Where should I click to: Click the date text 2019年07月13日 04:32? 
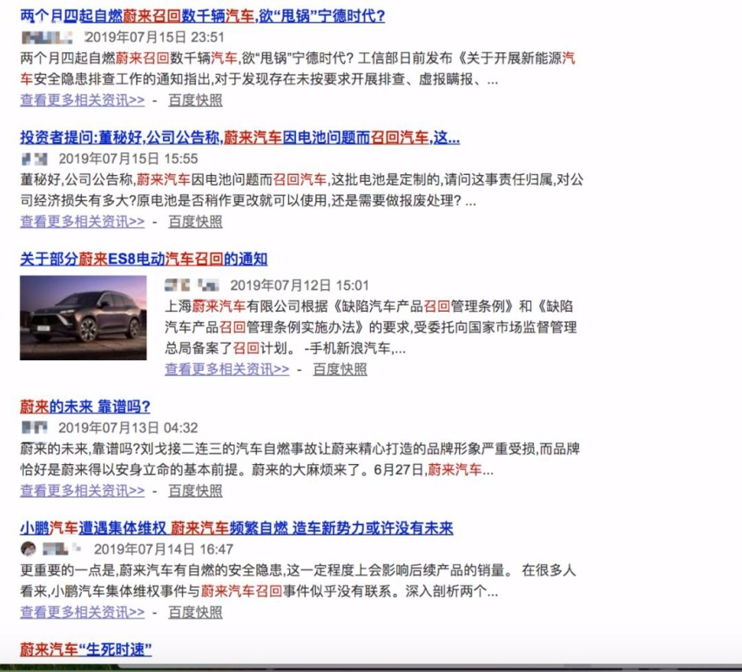[x=128, y=428]
